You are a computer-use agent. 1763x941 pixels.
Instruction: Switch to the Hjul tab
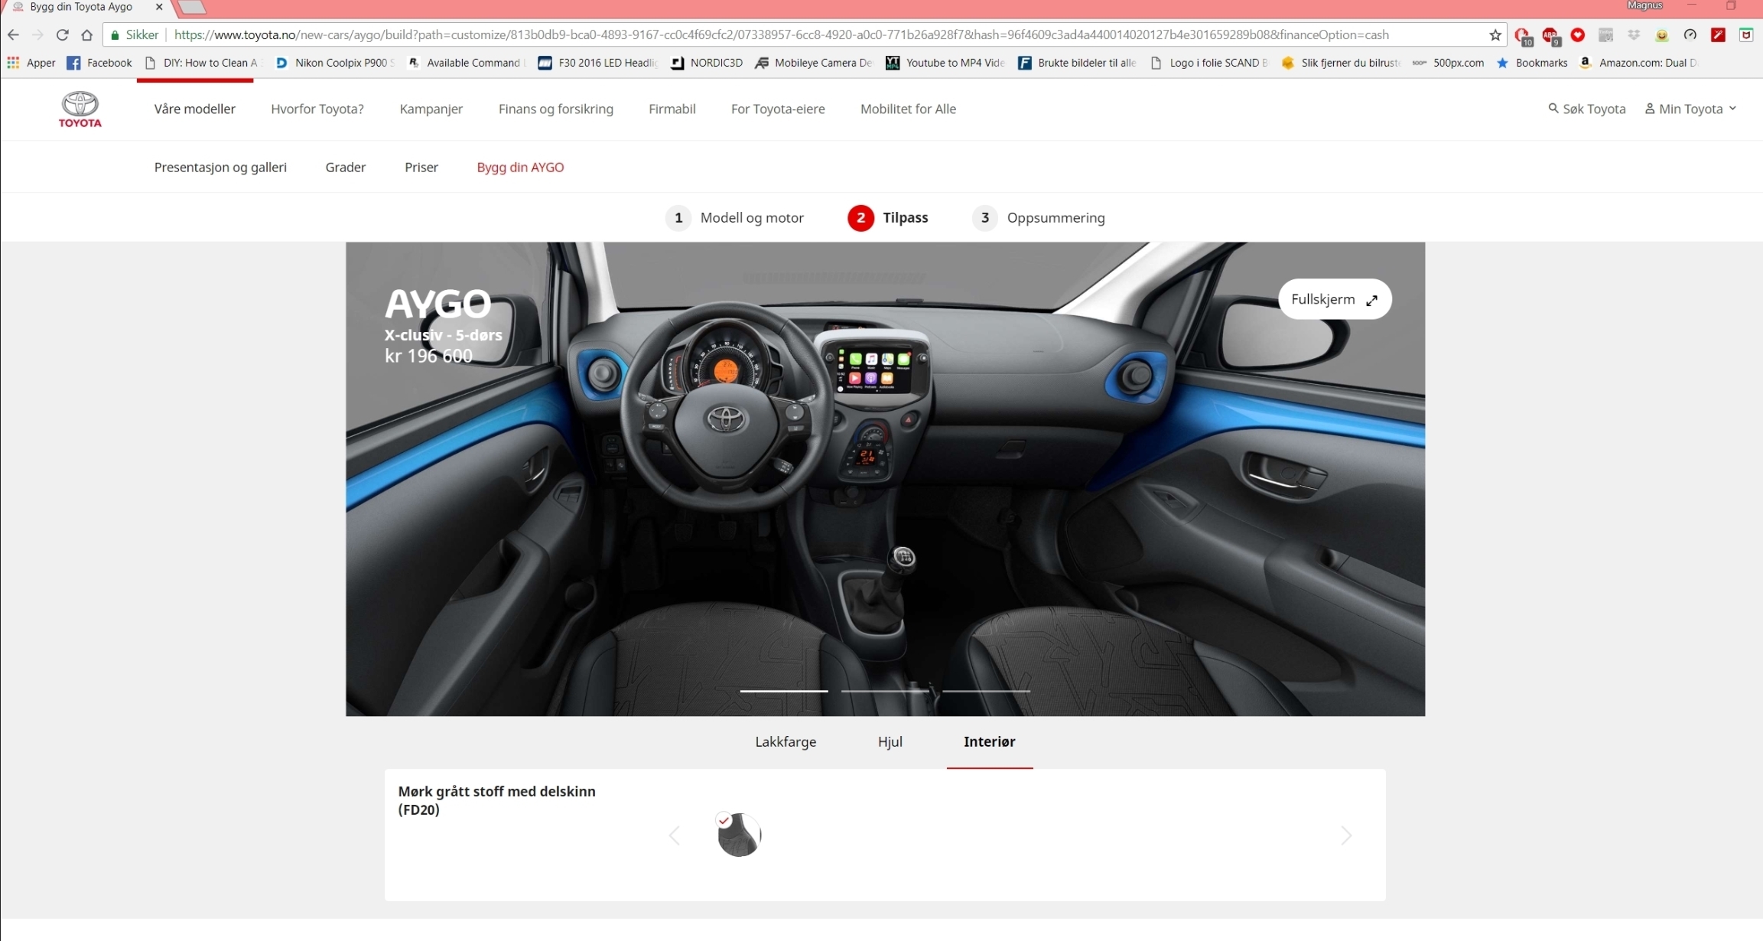pyautogui.click(x=890, y=742)
